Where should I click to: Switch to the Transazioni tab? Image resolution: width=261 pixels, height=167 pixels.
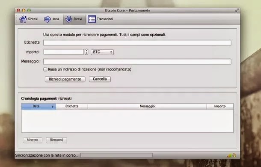[101, 19]
